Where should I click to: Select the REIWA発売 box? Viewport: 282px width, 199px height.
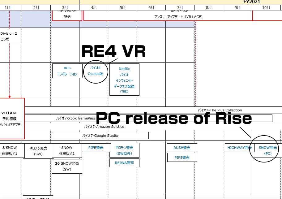coord(124,163)
